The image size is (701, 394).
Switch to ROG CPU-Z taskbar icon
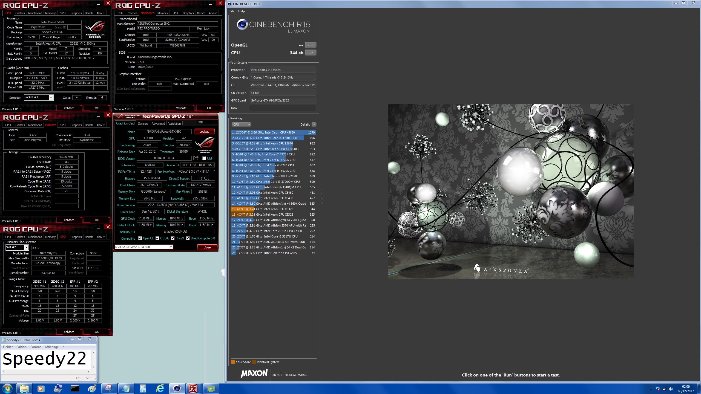193,389
